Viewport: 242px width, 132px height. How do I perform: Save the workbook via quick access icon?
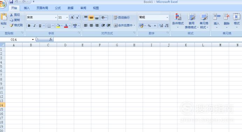pos(11,2)
